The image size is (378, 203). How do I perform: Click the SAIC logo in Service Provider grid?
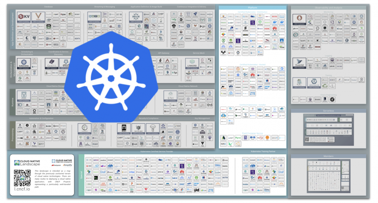[182, 184]
